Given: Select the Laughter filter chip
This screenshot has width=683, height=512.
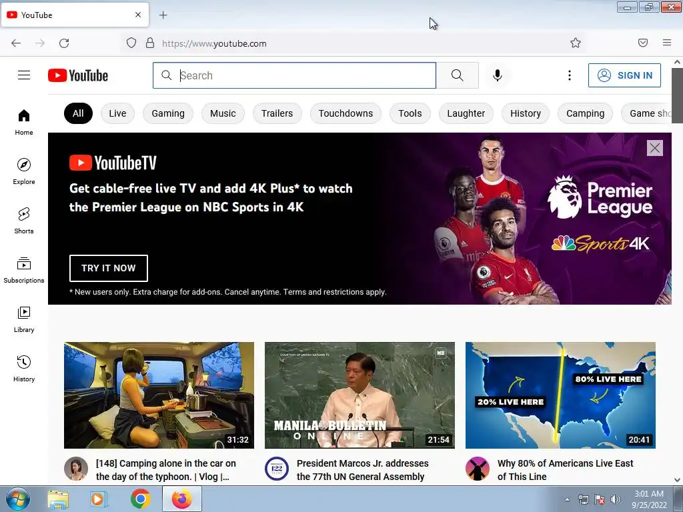Looking at the screenshot, I should (466, 113).
